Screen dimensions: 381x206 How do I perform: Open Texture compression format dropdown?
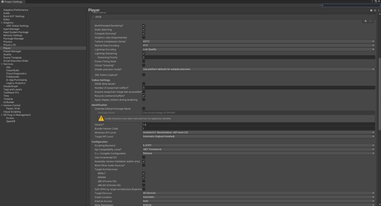pos(258,41)
